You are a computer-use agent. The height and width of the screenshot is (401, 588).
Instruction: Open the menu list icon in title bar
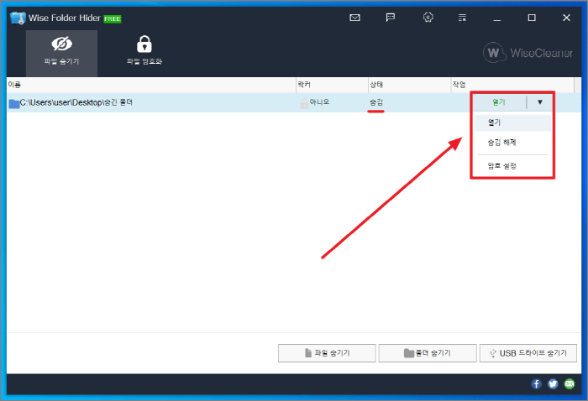point(462,18)
